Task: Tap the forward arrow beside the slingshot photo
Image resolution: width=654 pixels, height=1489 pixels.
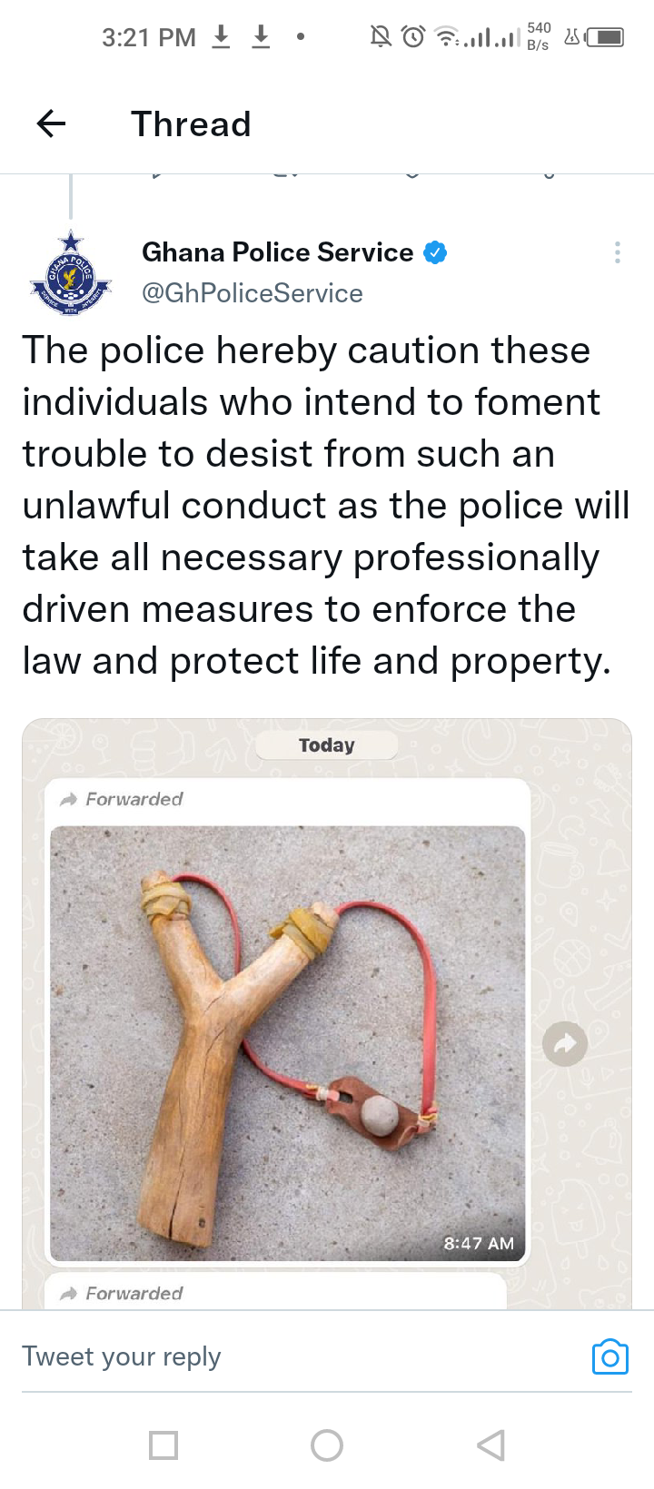Action: coord(565,1044)
